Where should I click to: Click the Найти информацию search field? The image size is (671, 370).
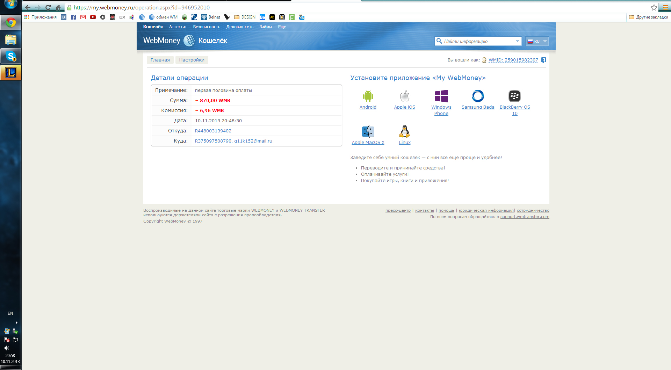pos(477,41)
